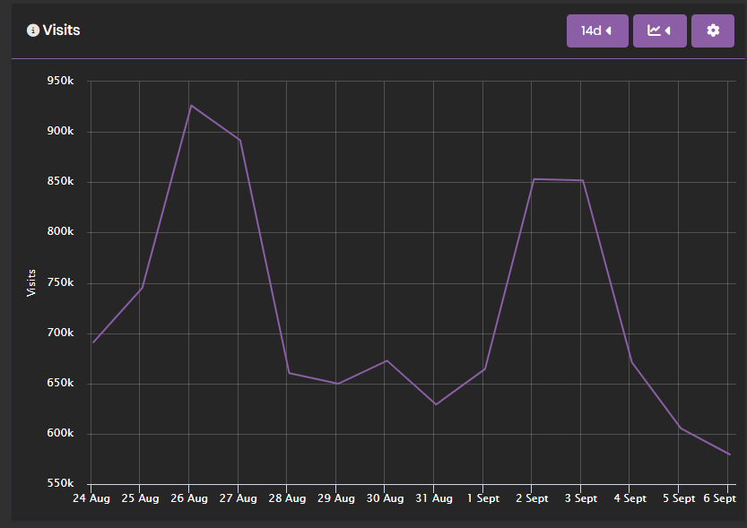Open the Visits info tooltip icon
This screenshot has width=747, height=528.
click(32, 30)
